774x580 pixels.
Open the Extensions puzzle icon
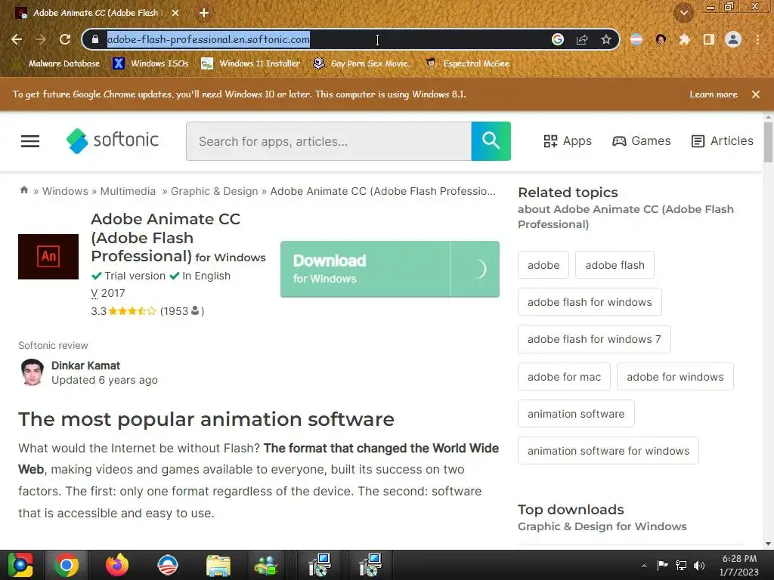point(684,39)
